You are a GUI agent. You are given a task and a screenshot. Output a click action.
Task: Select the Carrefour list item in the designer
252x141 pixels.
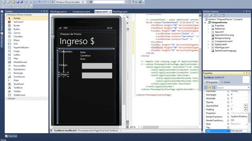pos(85,56)
